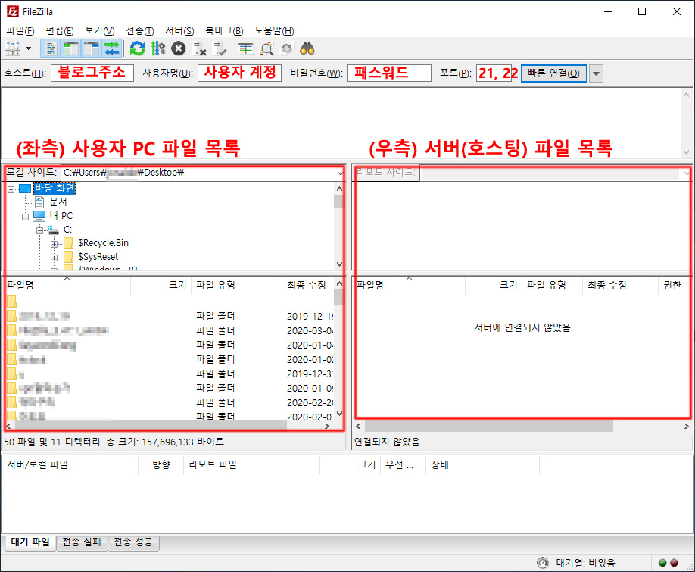Switch to the 전송 성공 tab
The image size is (695, 572).
pos(133,542)
